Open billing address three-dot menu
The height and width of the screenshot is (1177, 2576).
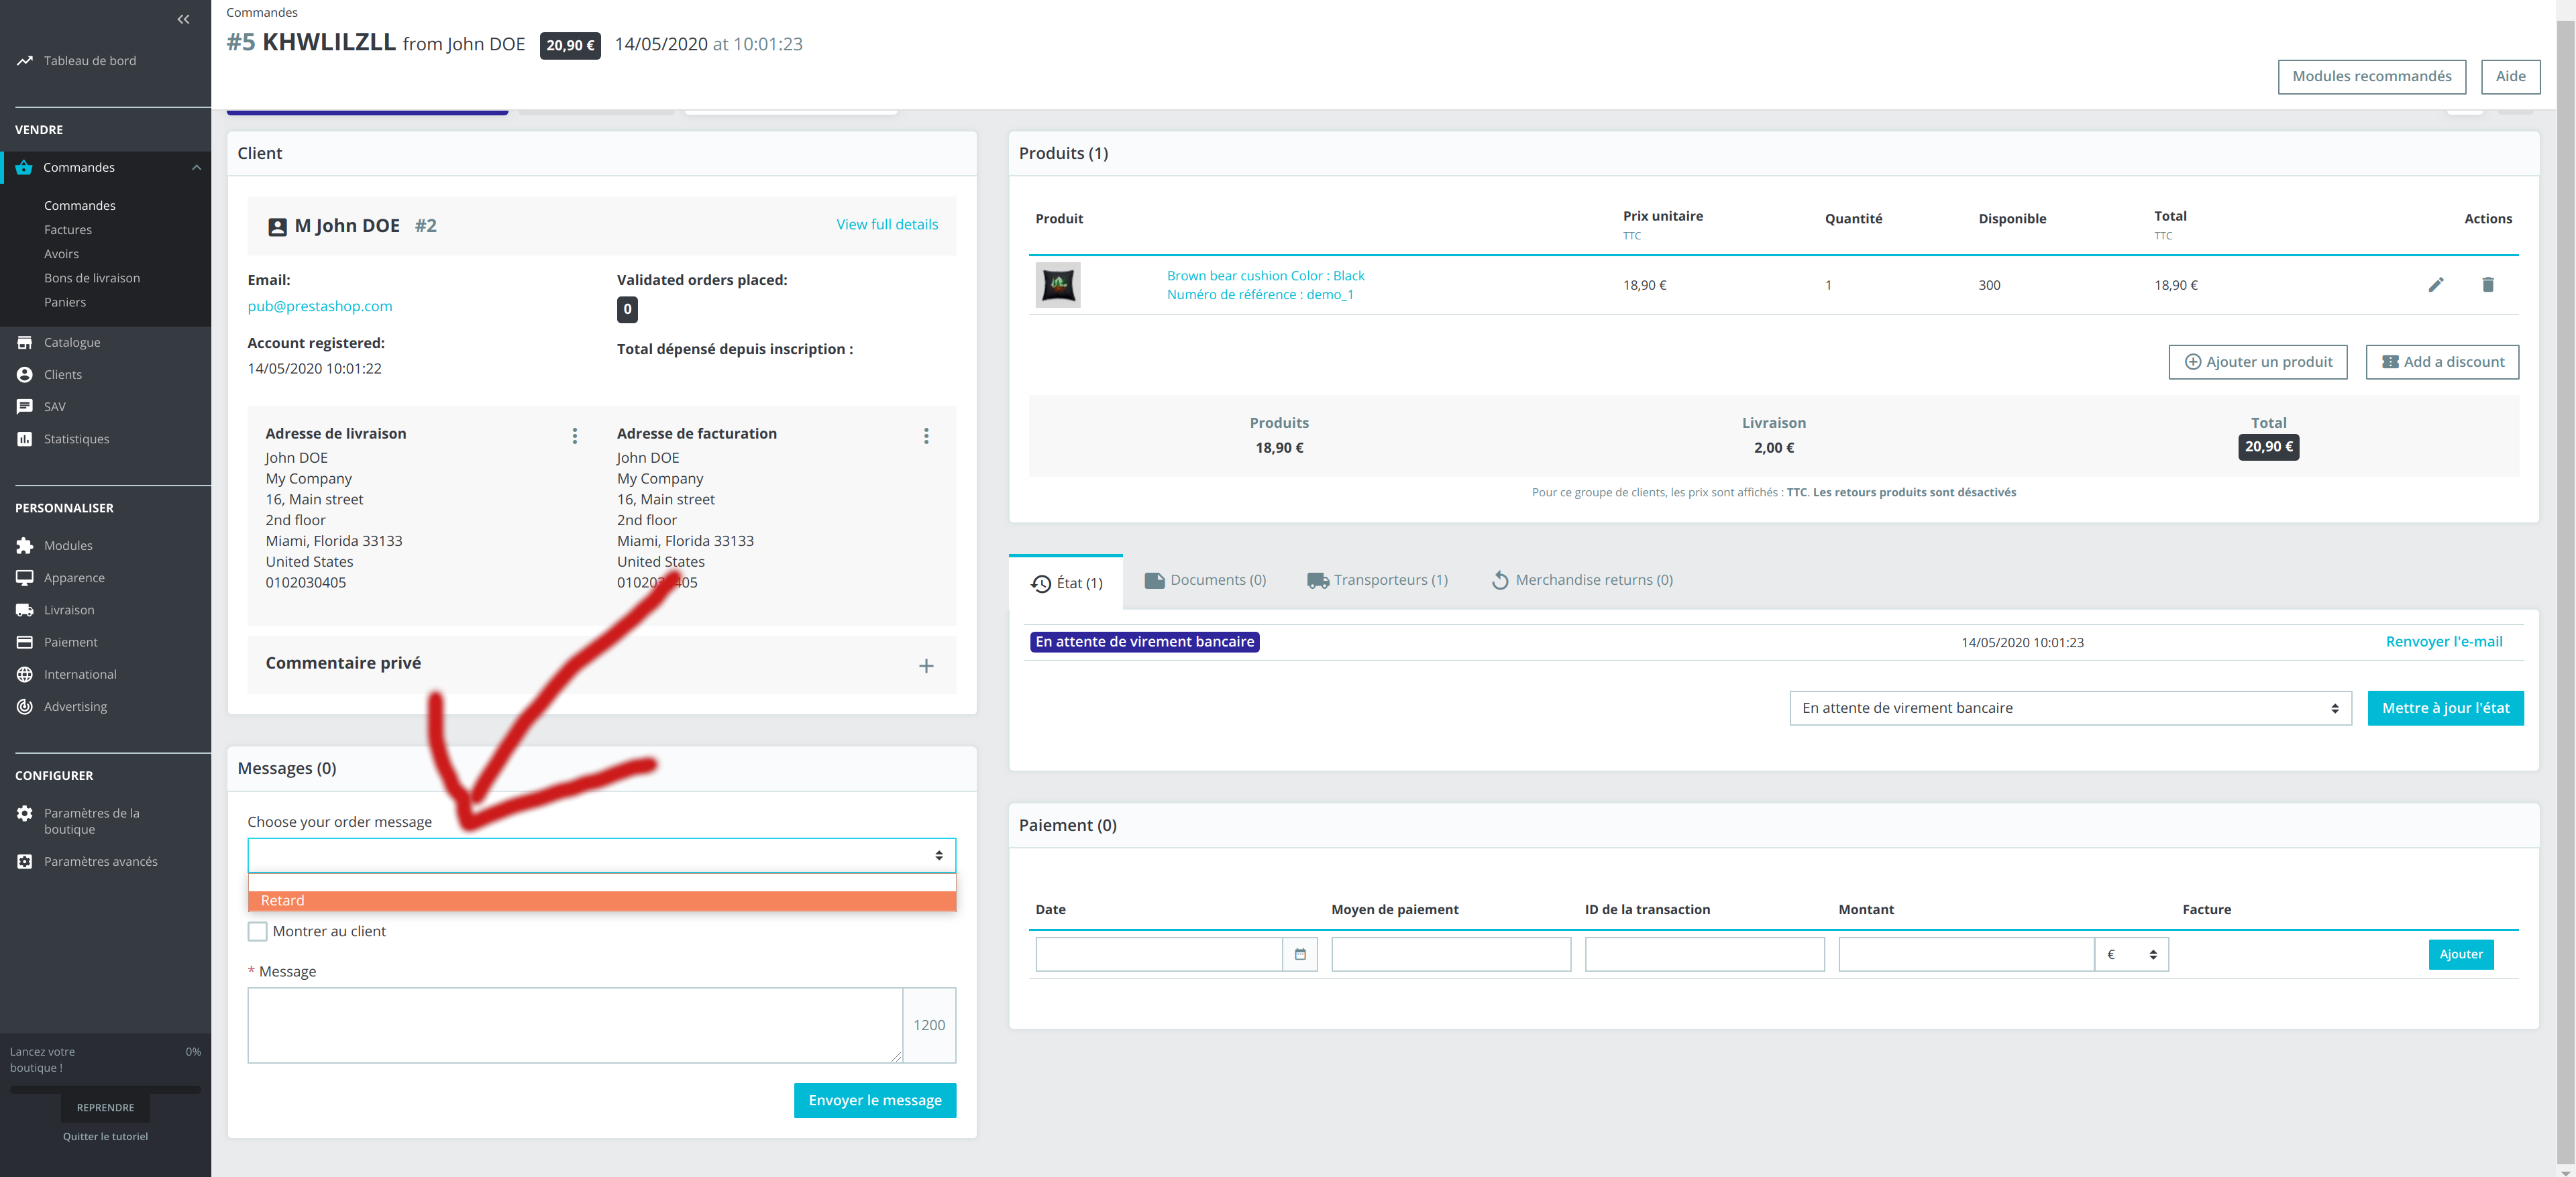coord(926,436)
